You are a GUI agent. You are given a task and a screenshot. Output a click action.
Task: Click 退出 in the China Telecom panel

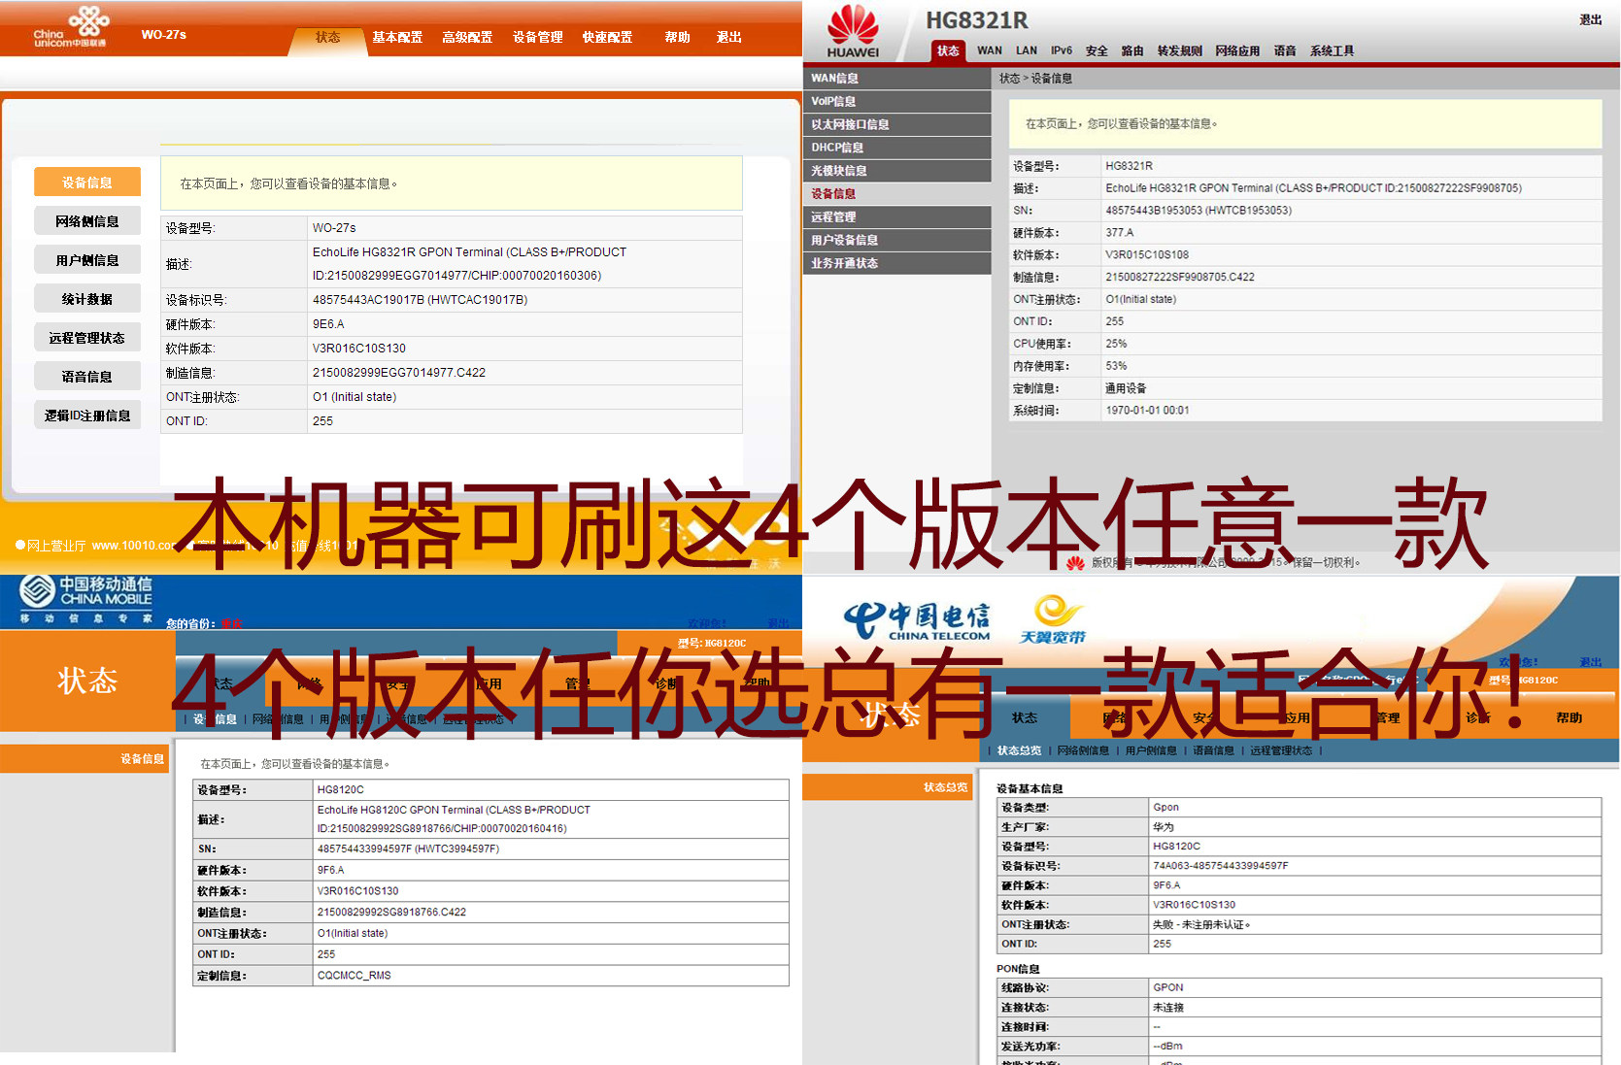1591,662
